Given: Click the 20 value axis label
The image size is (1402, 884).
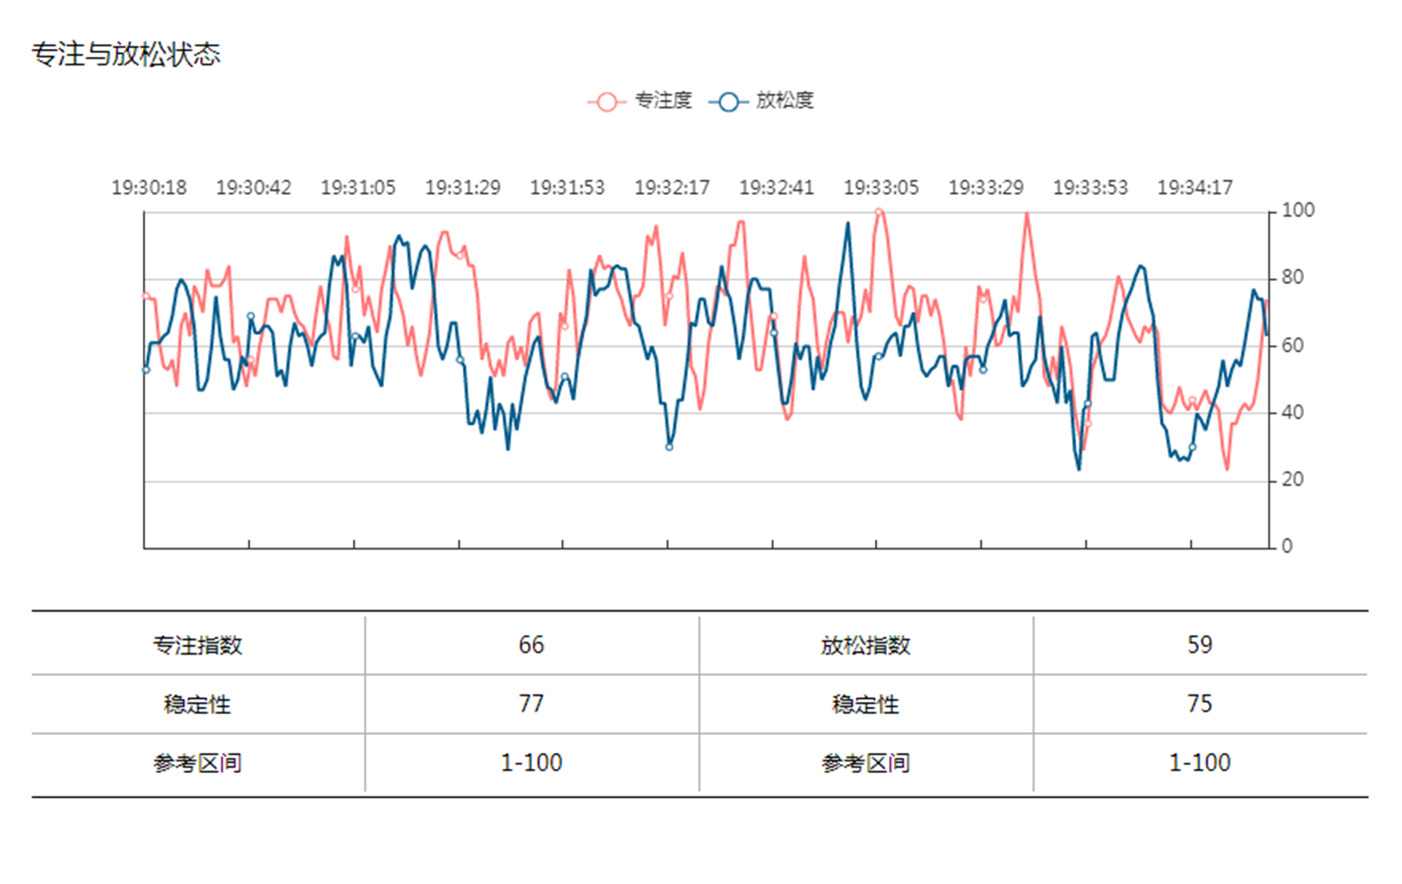Looking at the screenshot, I should coord(1292,480).
